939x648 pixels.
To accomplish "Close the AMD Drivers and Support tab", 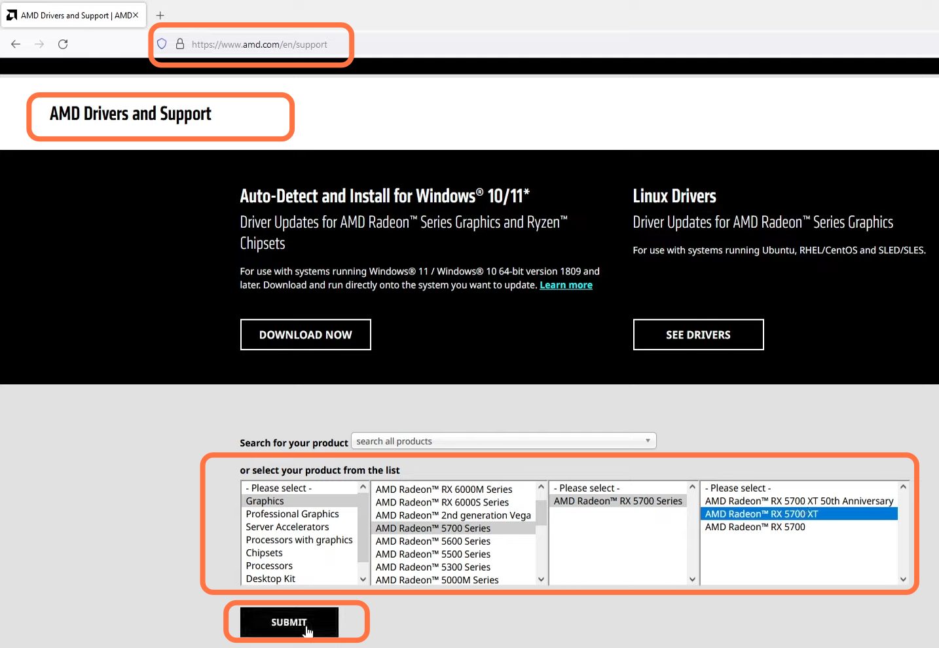I will click(136, 15).
